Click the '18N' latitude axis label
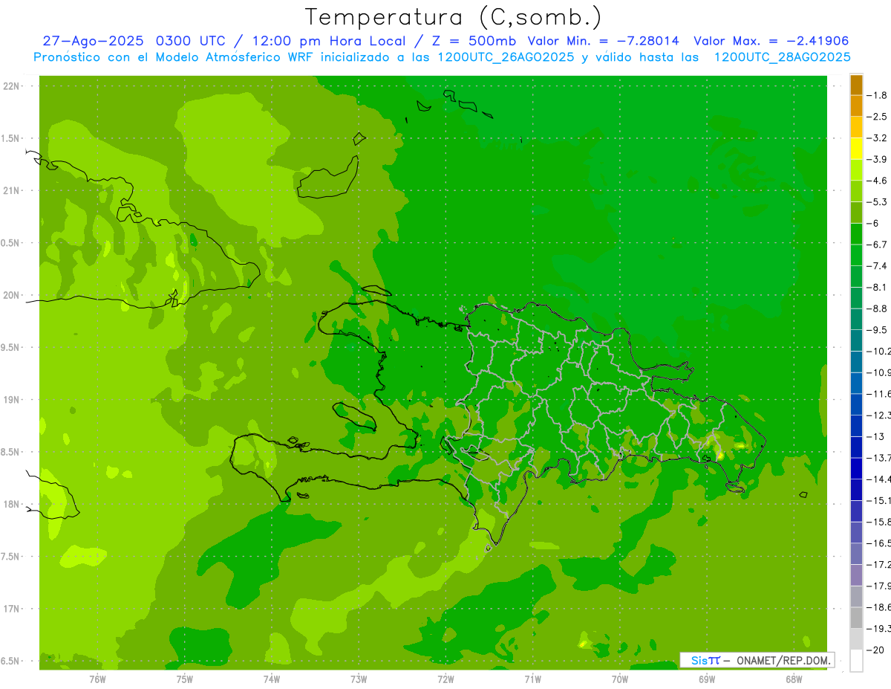 [13, 504]
